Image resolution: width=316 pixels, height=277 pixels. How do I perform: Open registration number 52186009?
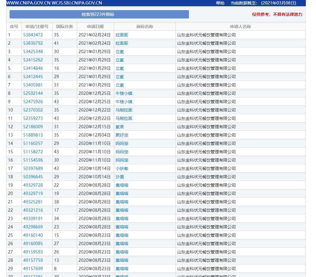tap(33, 127)
